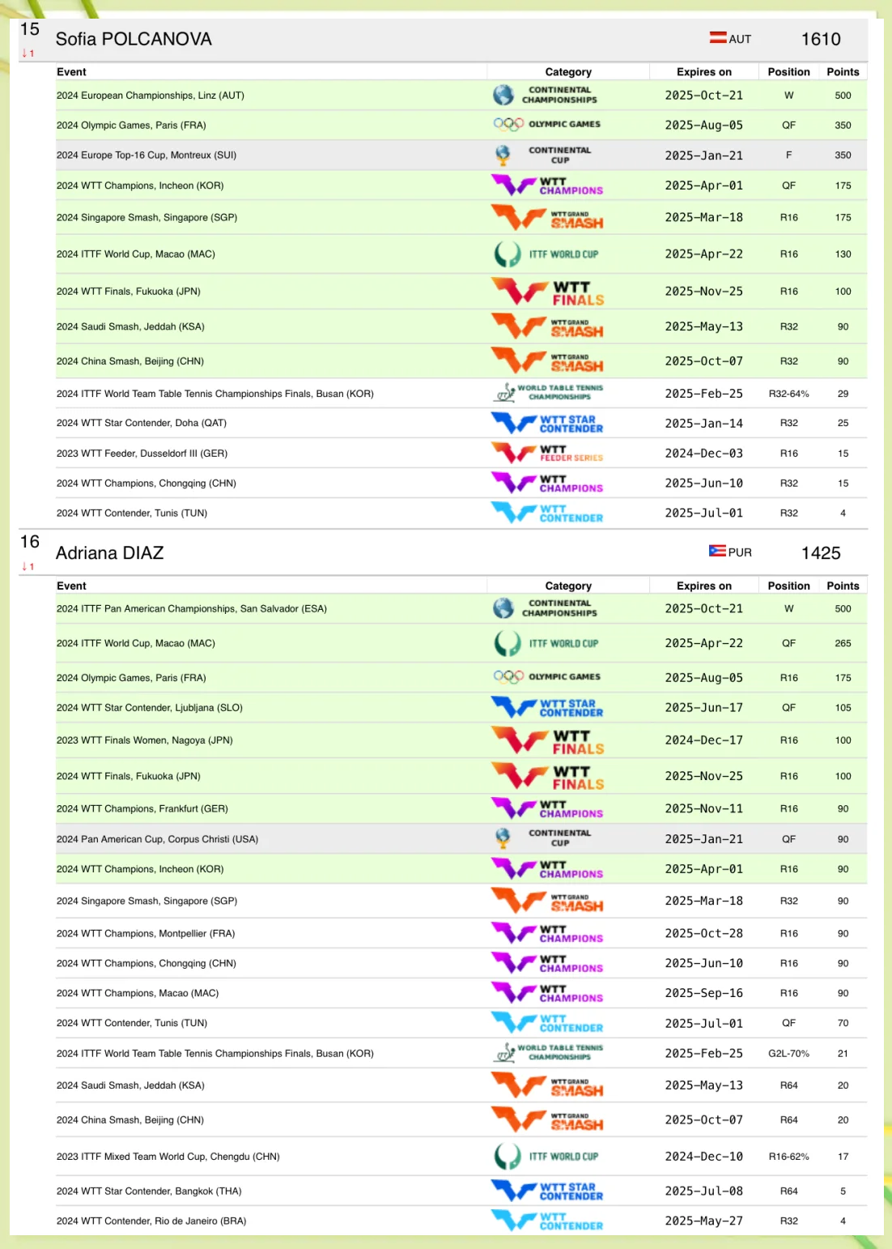The height and width of the screenshot is (1249, 892).
Task: Click the Position header in Diaz's table
Action: pos(789,586)
